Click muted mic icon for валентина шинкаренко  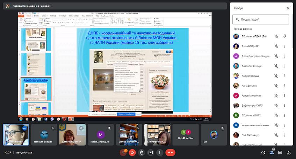[x=276, y=125]
